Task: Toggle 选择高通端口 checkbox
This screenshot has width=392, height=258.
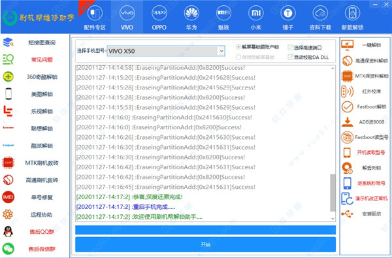Action: 290,48
